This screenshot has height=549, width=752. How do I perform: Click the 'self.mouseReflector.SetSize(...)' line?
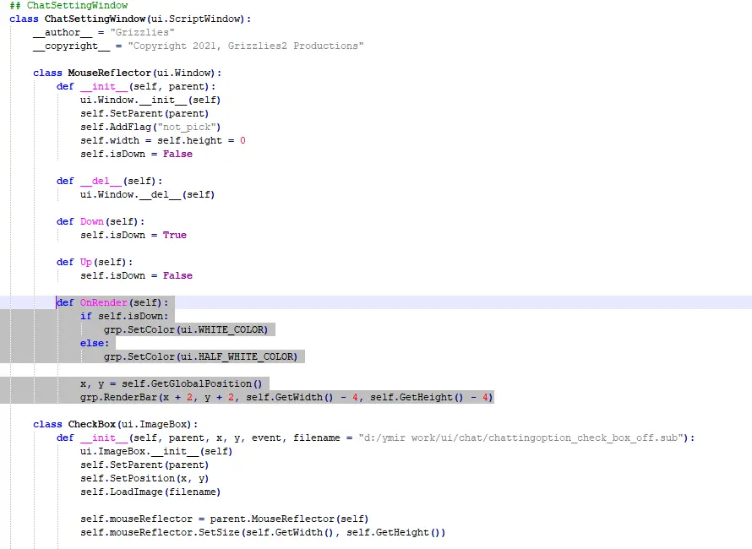[263, 532]
